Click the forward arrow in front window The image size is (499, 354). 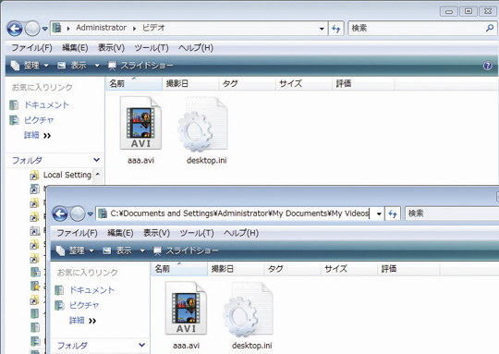coord(78,214)
